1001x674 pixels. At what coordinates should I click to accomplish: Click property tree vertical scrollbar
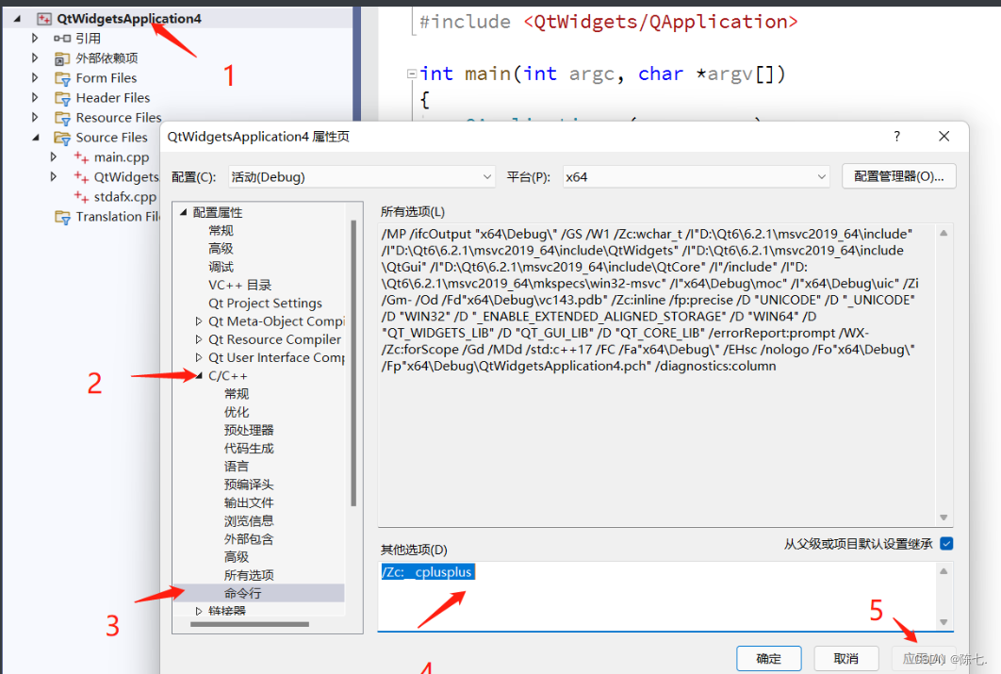click(x=353, y=363)
